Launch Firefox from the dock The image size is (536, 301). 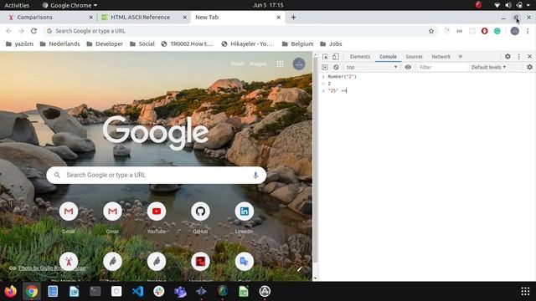[x=11, y=292]
